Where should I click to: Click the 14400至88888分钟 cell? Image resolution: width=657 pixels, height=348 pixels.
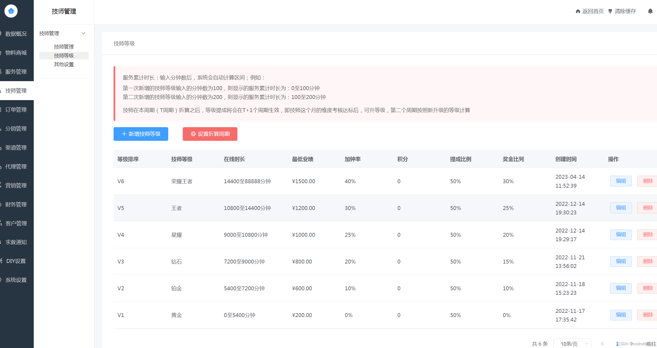click(247, 181)
